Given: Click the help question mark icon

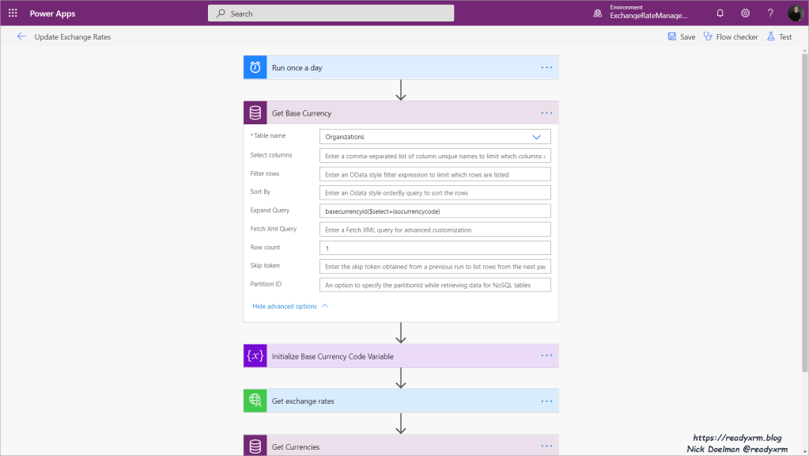Looking at the screenshot, I should 770,13.
